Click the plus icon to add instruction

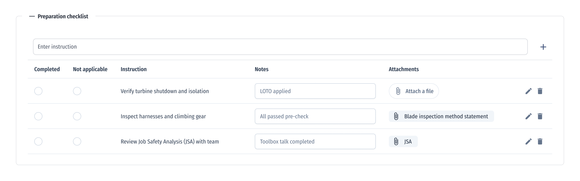pyautogui.click(x=543, y=47)
